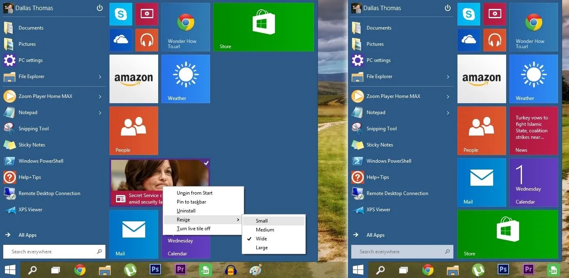Screen dimensions: 569x278
Task: Click Search everywhere box in left Start menu
Action: point(54,252)
